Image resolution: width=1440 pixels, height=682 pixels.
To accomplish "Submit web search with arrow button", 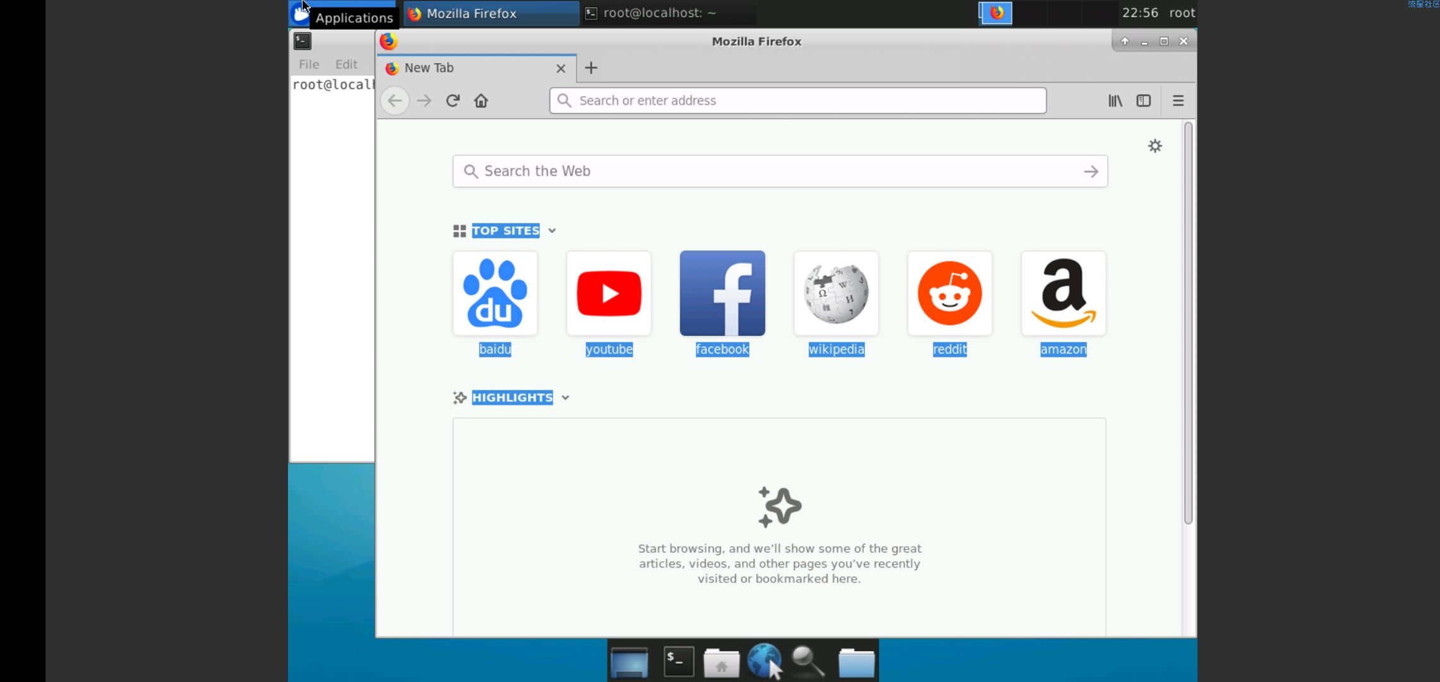I will (1091, 171).
